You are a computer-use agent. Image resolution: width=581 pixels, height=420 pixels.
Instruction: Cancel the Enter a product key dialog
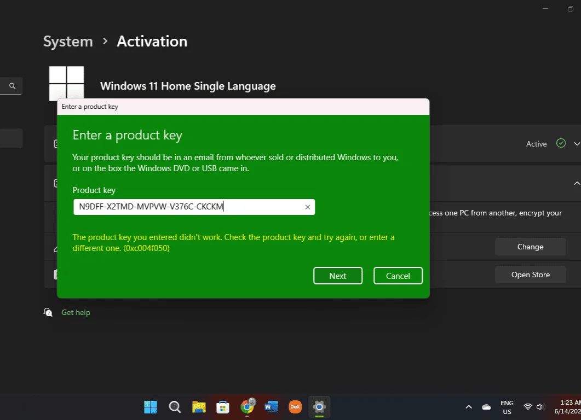pos(398,276)
